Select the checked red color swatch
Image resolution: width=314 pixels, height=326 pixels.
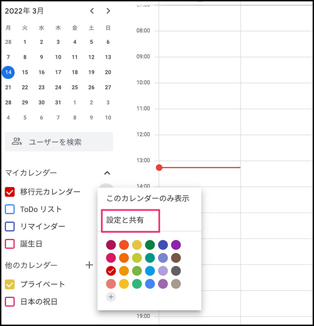tap(111, 271)
